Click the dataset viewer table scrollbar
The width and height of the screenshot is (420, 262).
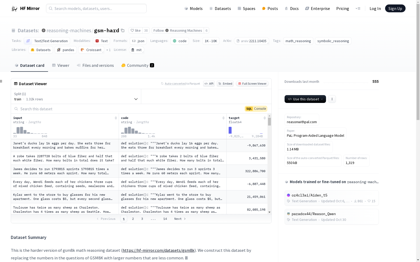[269, 122]
